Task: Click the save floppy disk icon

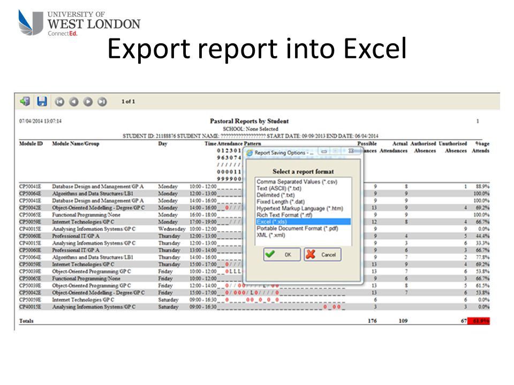Action: coord(42,102)
